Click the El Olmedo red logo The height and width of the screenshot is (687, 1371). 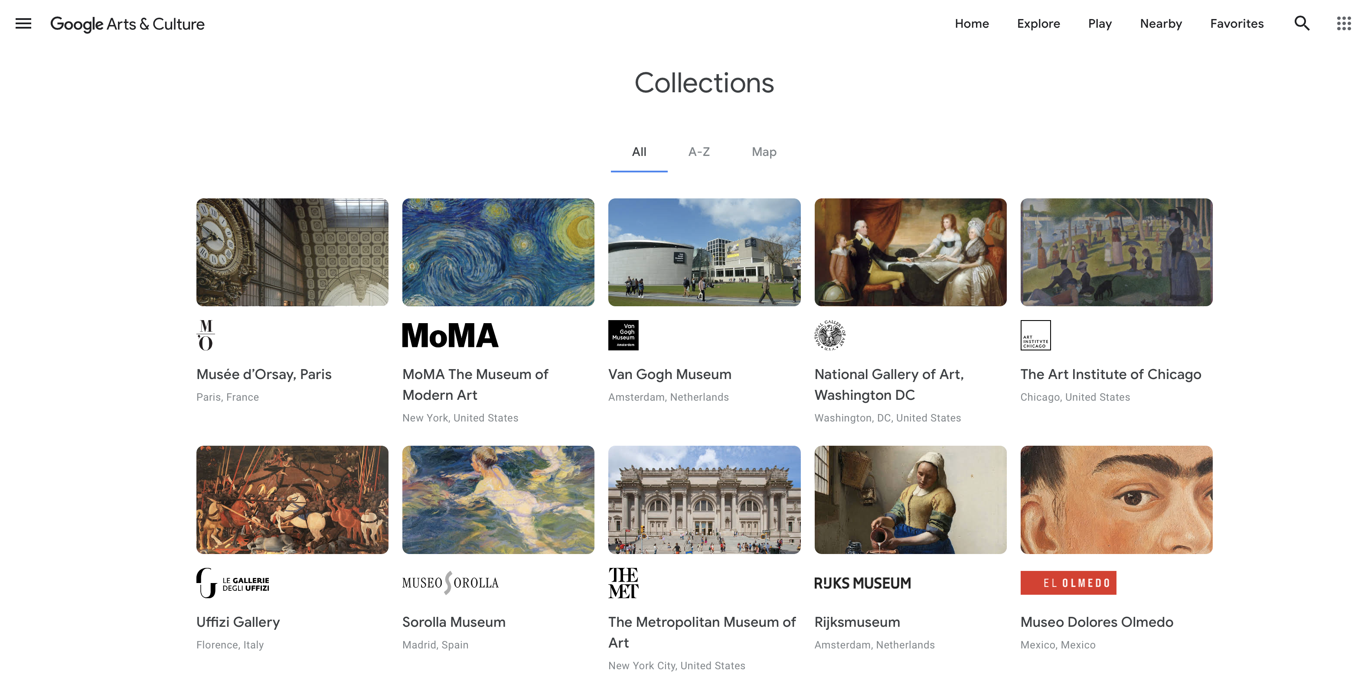(x=1068, y=583)
